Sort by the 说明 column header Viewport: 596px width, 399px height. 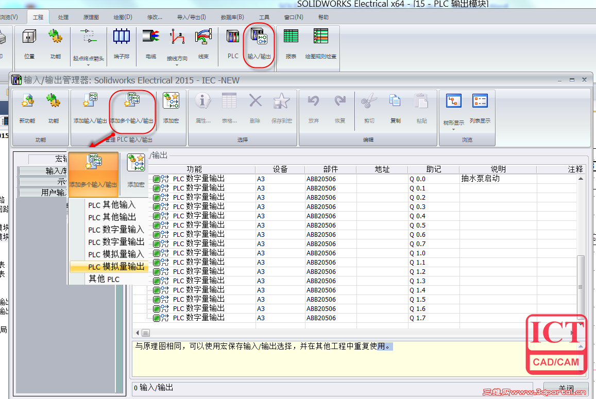point(498,169)
